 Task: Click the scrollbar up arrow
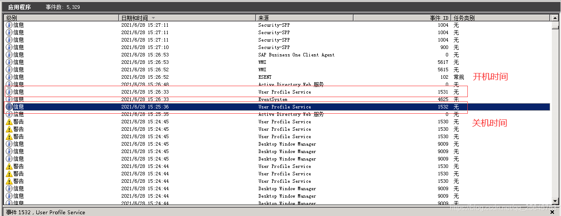(x=556, y=18)
